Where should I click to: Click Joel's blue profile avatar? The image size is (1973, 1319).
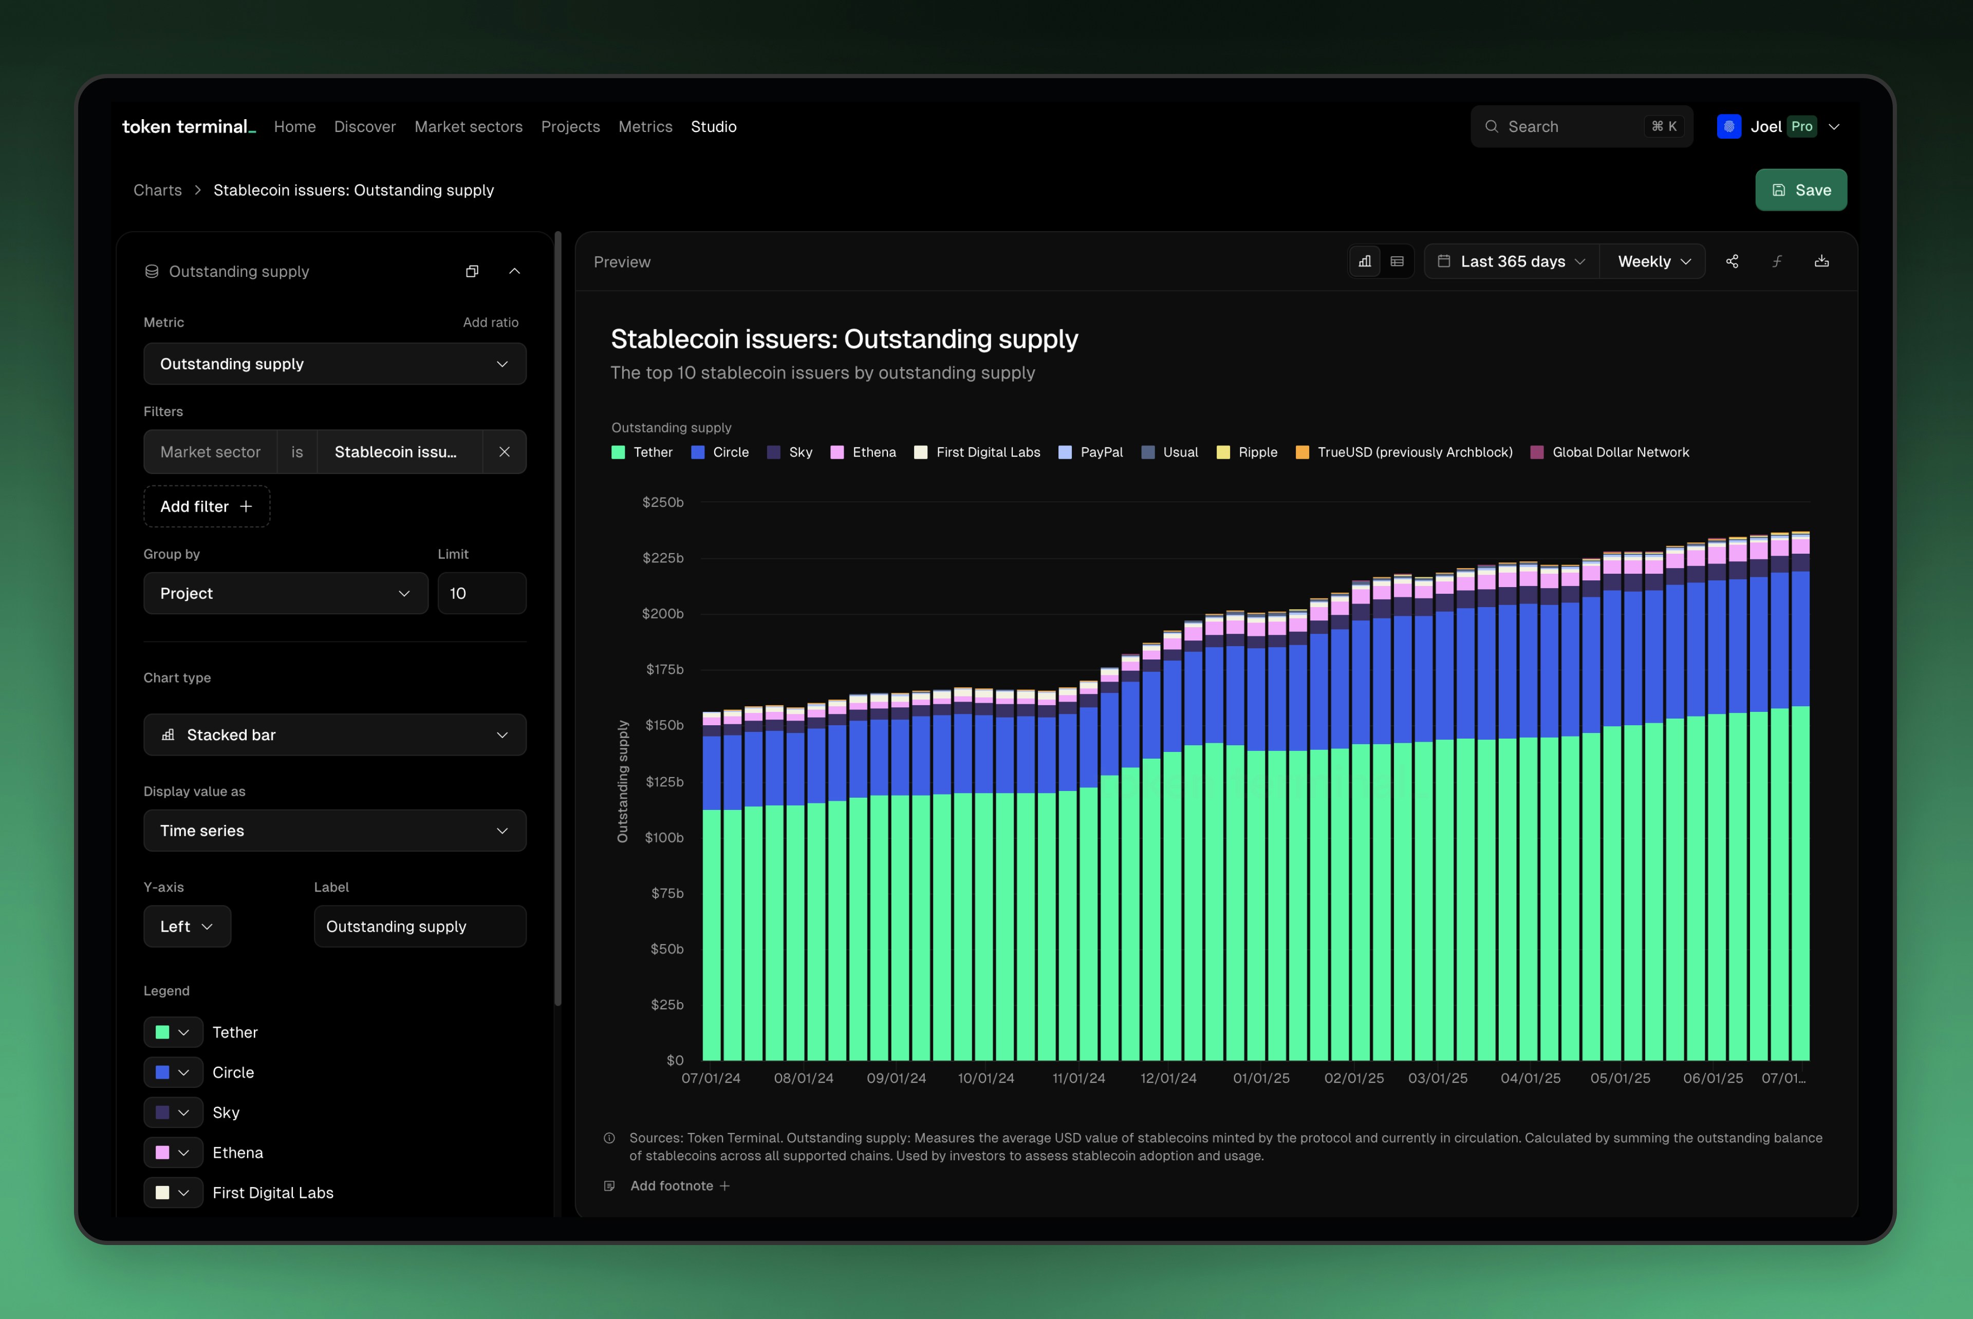[x=1728, y=126]
